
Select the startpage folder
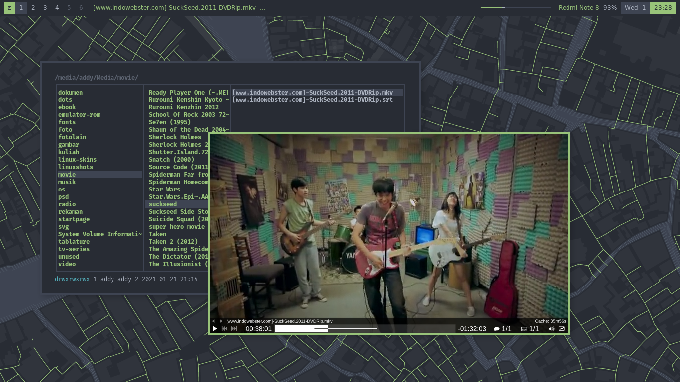tap(74, 219)
